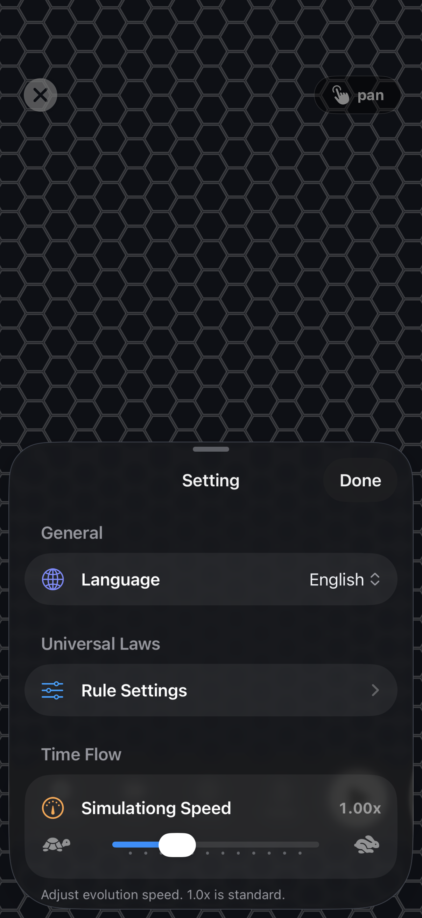This screenshot has height=918, width=422.
Task: Tap the globe icon beside Language
Action: coord(53,579)
